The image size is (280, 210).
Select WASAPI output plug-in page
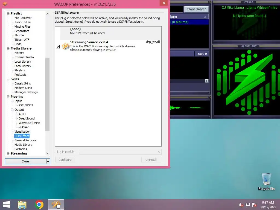coord(24,127)
